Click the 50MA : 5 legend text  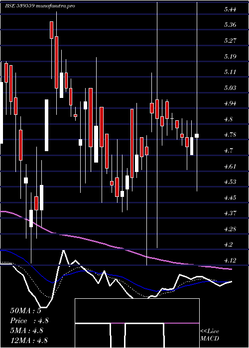coord(25,311)
